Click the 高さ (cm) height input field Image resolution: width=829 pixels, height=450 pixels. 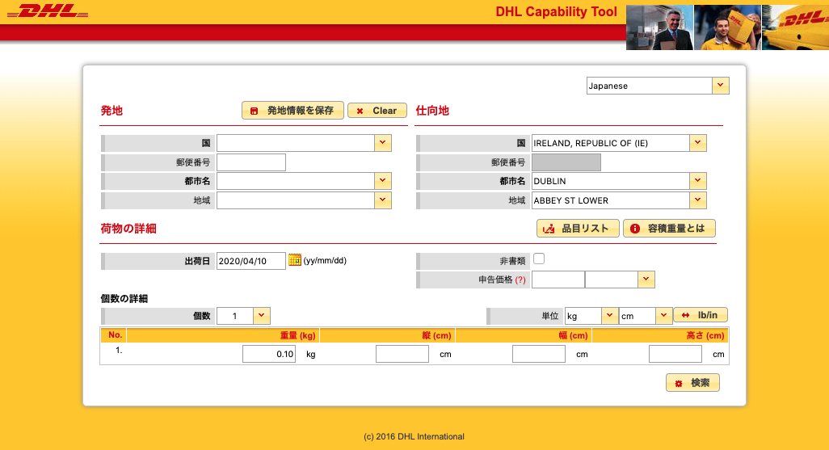pos(675,354)
